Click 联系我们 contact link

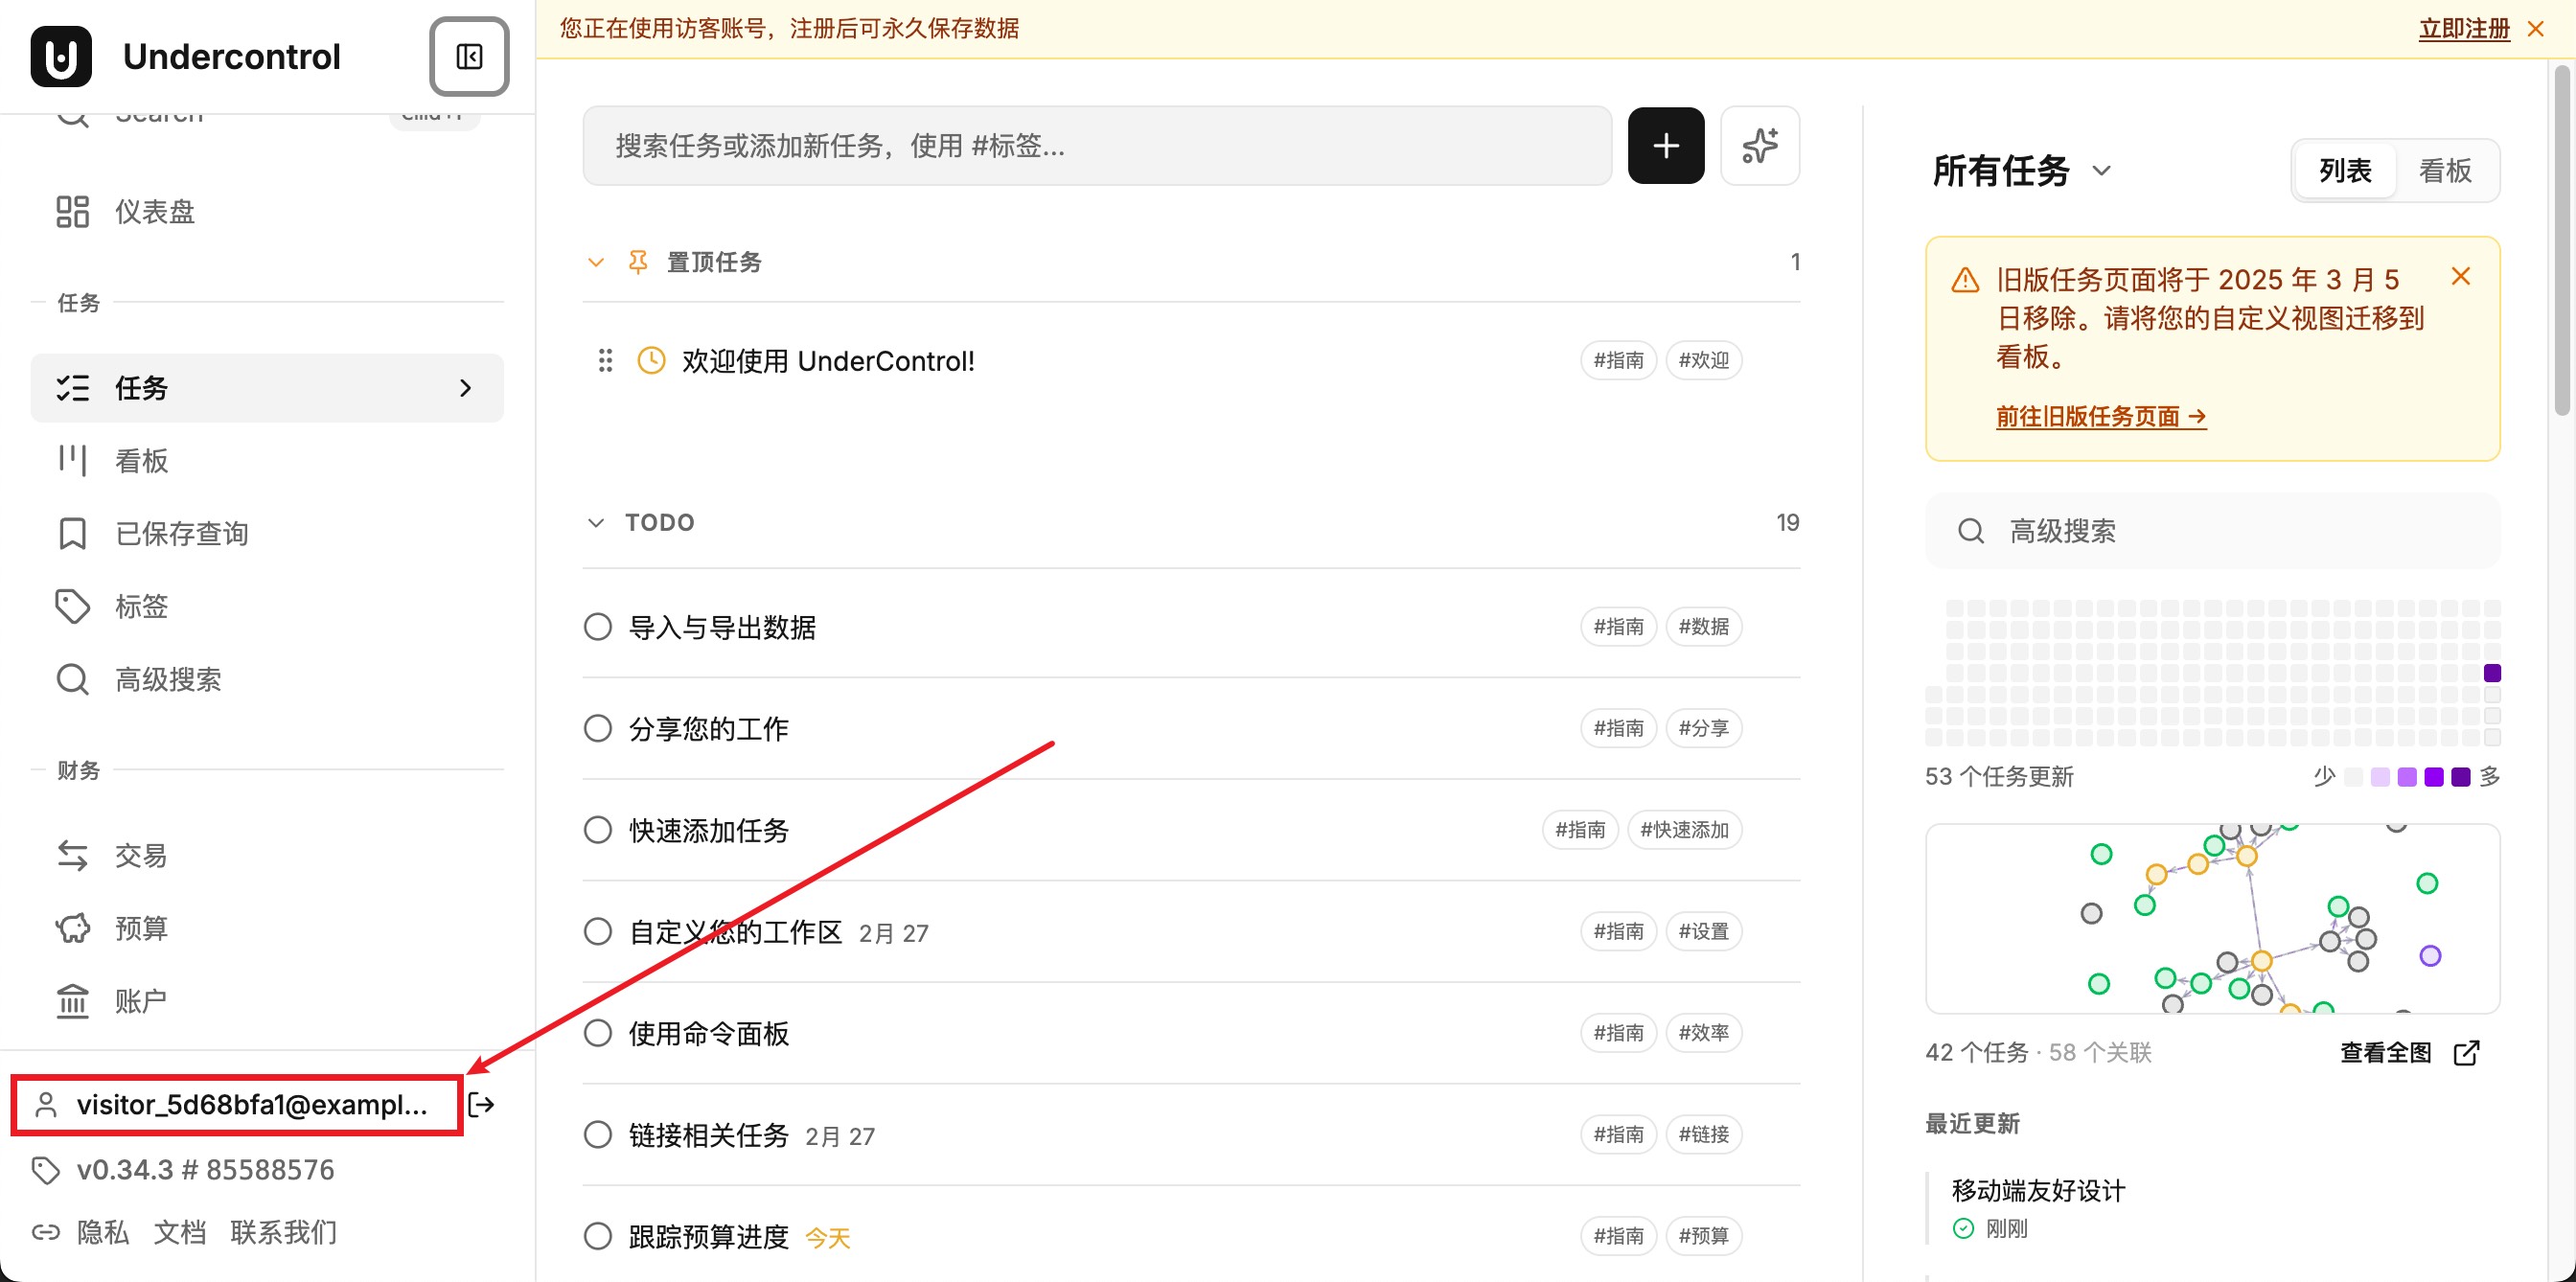tap(284, 1232)
